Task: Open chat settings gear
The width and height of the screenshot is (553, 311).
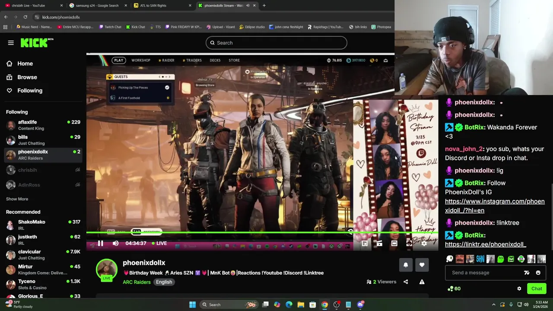Action: [x=519, y=289]
